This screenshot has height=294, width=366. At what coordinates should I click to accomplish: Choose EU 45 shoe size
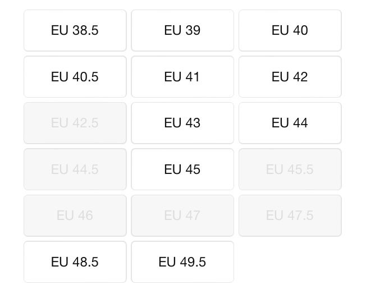[x=182, y=169]
